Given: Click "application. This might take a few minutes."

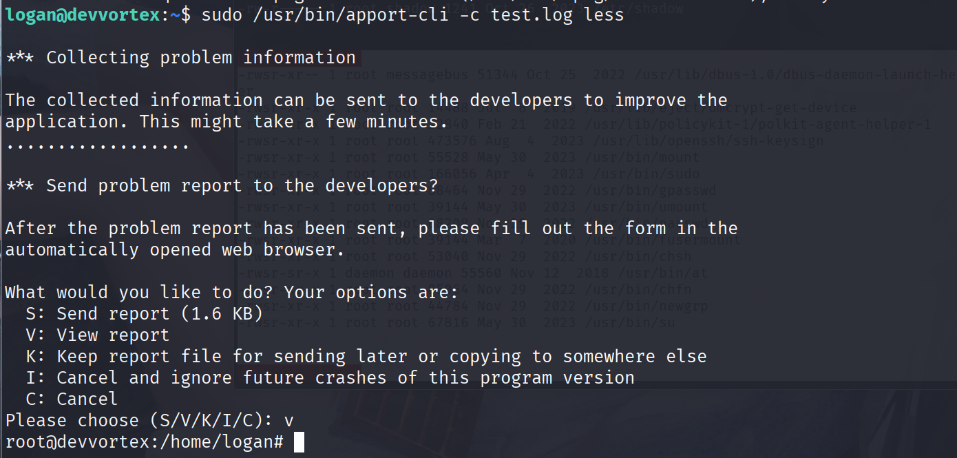Looking at the screenshot, I should (227, 122).
